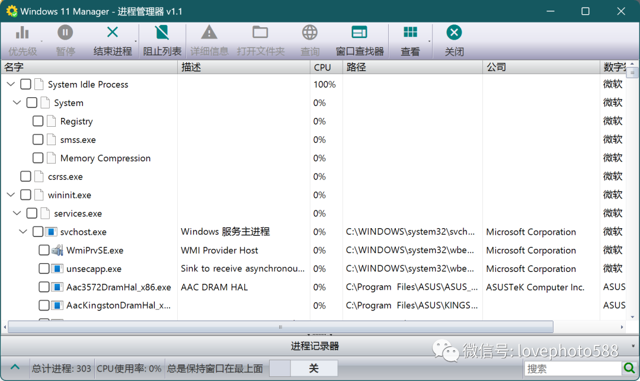Click the 查看 view grid icon
Image resolution: width=640 pixels, height=381 pixels.
(410, 32)
